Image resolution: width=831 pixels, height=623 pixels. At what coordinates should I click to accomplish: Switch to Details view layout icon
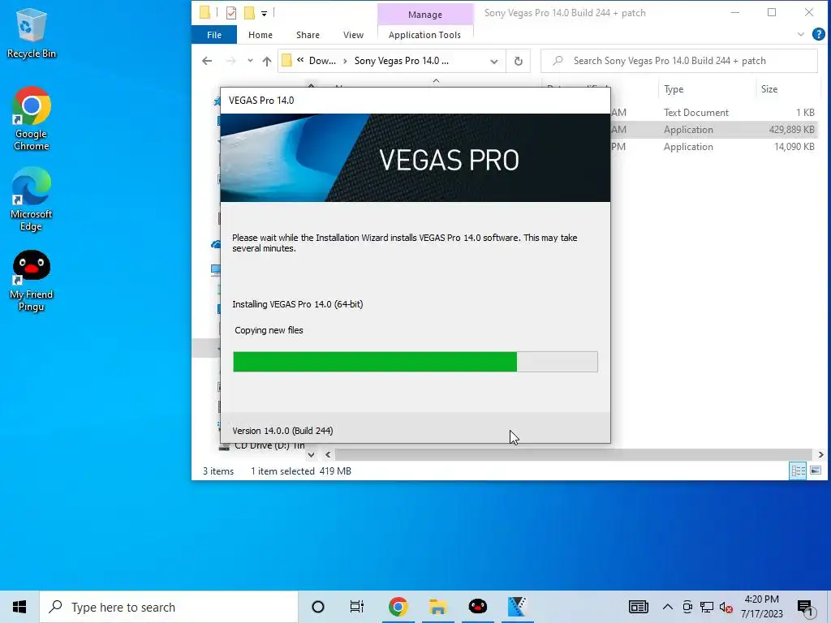pos(799,470)
